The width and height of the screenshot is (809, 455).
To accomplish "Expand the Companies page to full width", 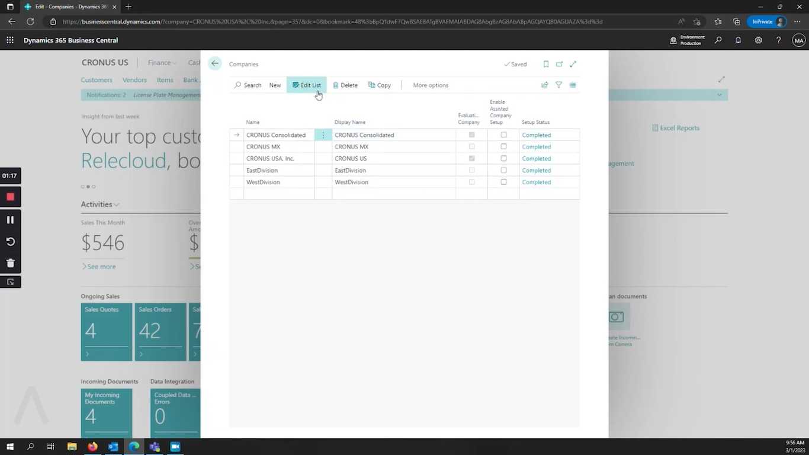I will point(573,64).
